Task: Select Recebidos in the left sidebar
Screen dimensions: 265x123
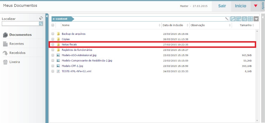Action: (x=17, y=53)
